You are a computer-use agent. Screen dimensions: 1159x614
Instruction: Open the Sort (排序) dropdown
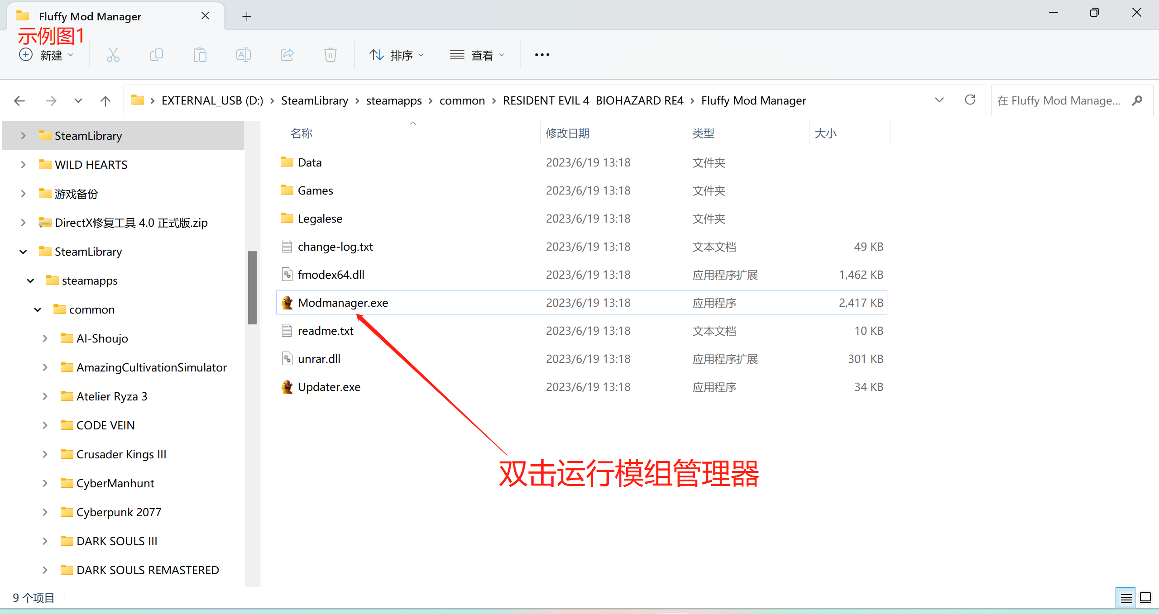pos(396,55)
